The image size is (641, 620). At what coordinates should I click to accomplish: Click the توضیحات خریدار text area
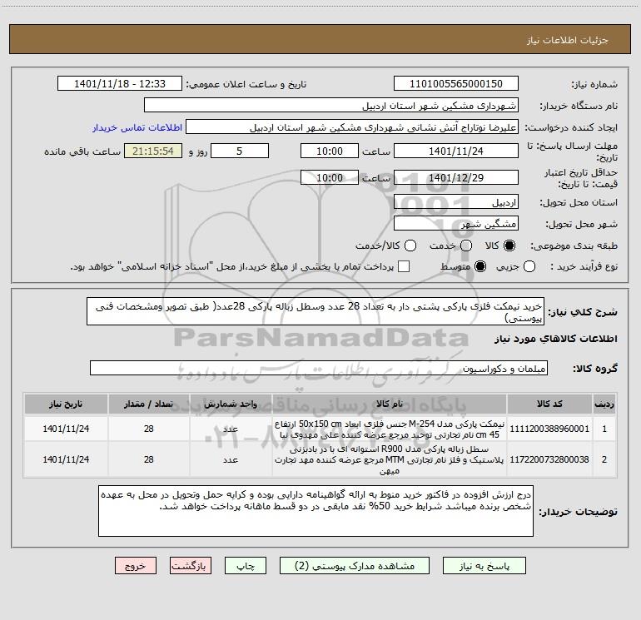tap(316, 511)
